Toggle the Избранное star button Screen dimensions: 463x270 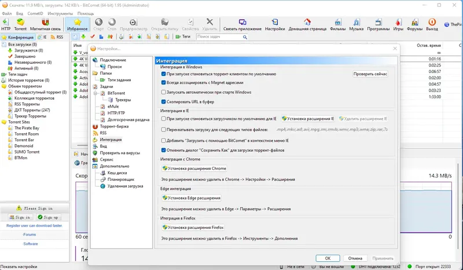tap(77, 24)
